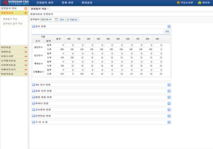Click the save disk icon of 열람 대출 현황

pos(33,97)
